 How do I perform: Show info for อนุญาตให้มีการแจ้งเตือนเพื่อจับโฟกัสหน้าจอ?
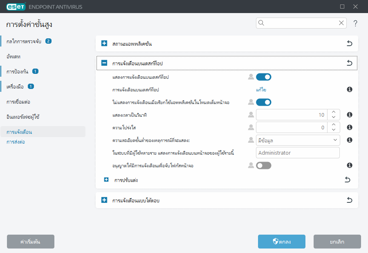pos(350,165)
